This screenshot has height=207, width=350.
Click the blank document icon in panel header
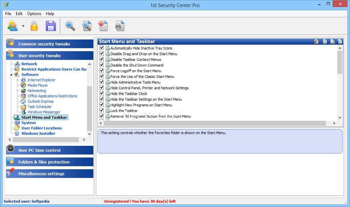[x=325, y=41]
